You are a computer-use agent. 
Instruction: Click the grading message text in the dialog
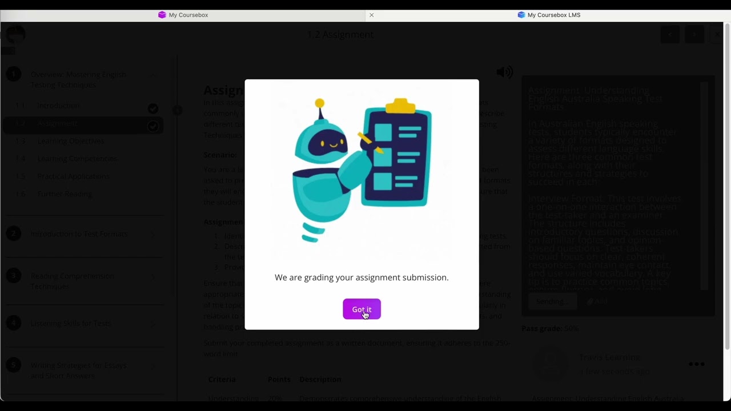362,277
